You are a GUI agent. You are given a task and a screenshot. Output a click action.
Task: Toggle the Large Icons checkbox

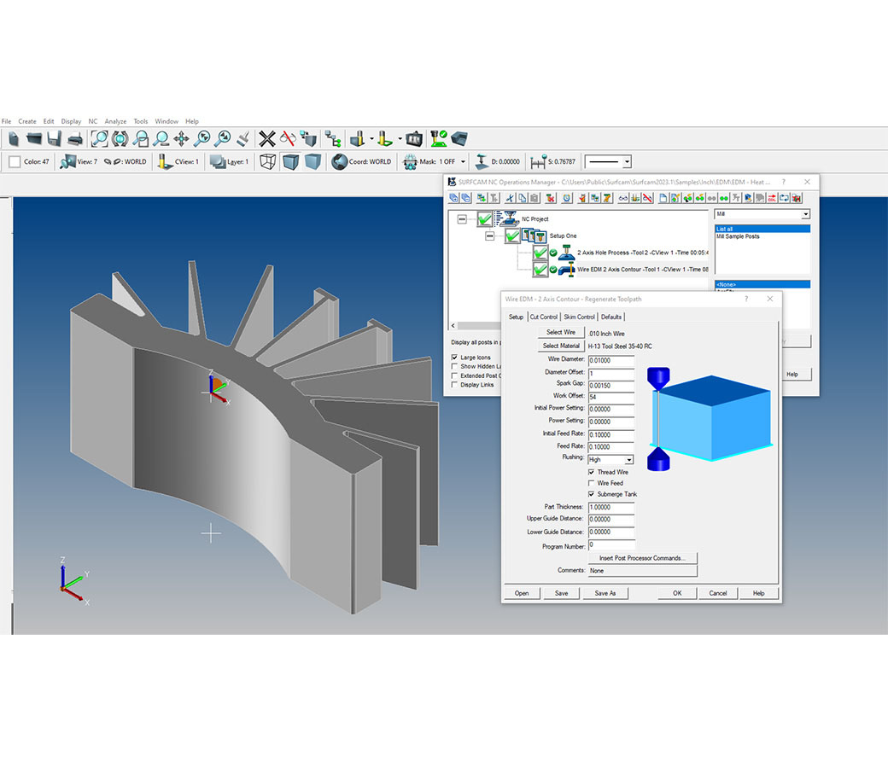click(x=454, y=357)
